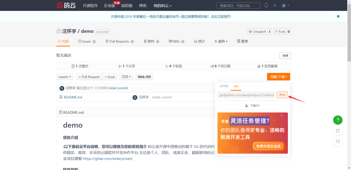Viewport: 351px width, 170px height.
Task: Click the 码云 Gitee logo
Action: click(x=66, y=5)
